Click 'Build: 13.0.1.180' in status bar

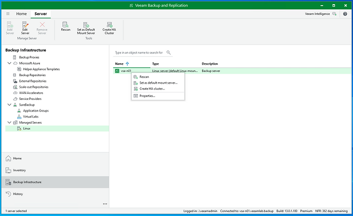pos(287,211)
